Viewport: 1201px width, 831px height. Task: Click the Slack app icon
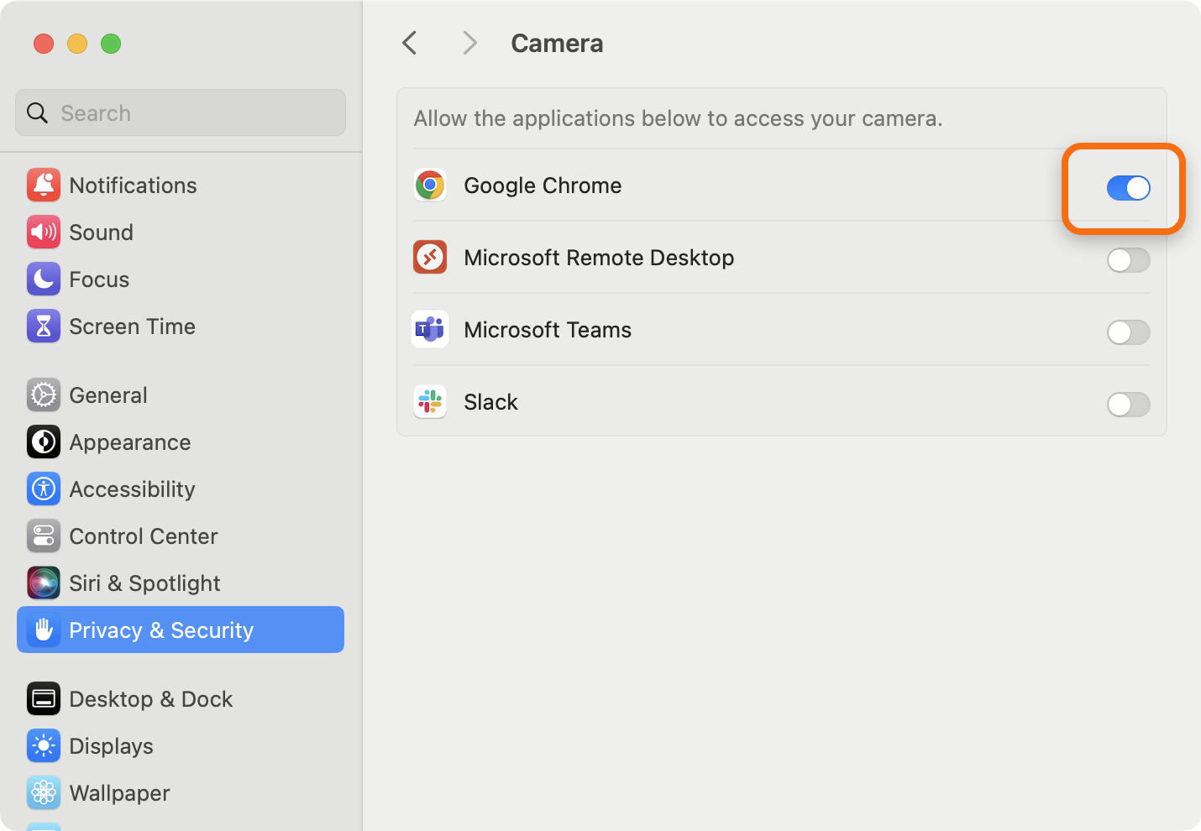430,402
